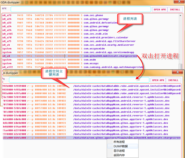Choose 显示进程 from the context menu
The image size is (185, 158).
coord(123,151)
